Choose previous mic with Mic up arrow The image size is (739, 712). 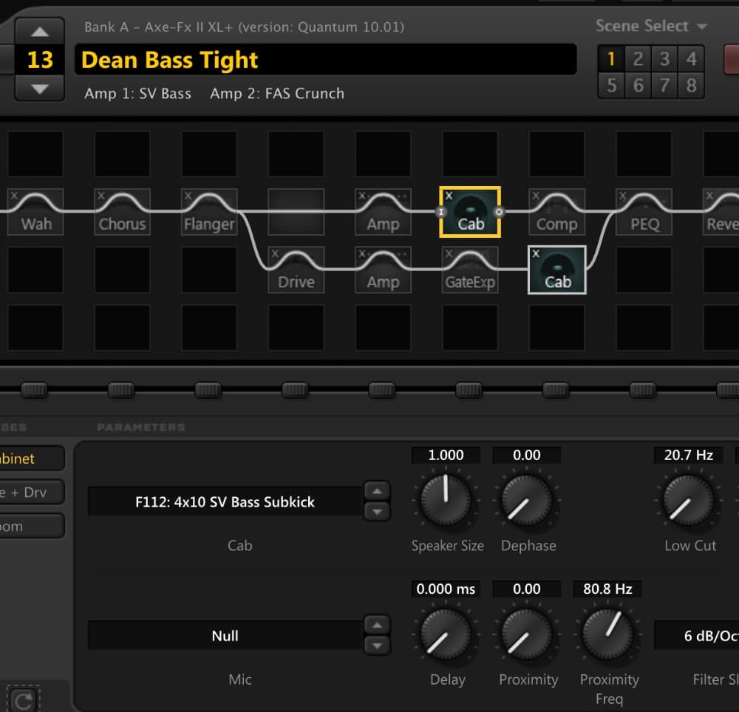click(x=377, y=626)
